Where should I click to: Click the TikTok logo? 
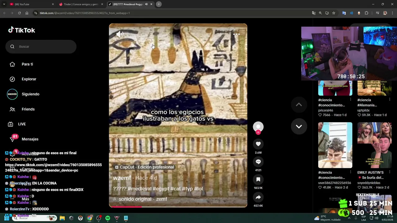(22, 30)
